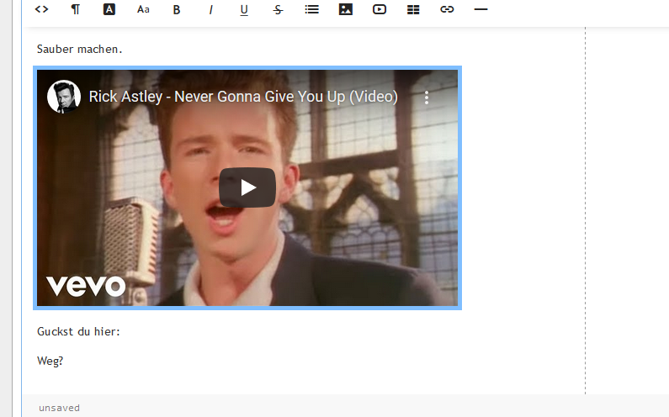669x417 pixels.
Task: Open the video's three-dot options menu
Action: click(427, 98)
